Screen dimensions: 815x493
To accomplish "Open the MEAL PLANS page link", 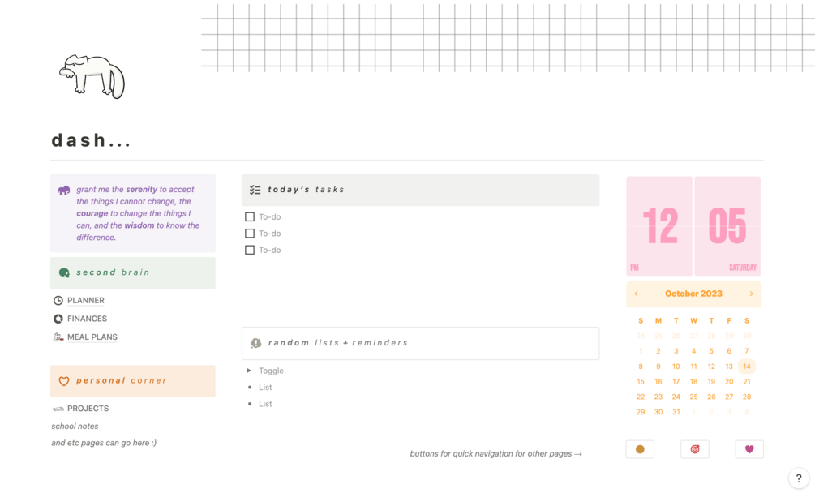I will click(x=92, y=337).
